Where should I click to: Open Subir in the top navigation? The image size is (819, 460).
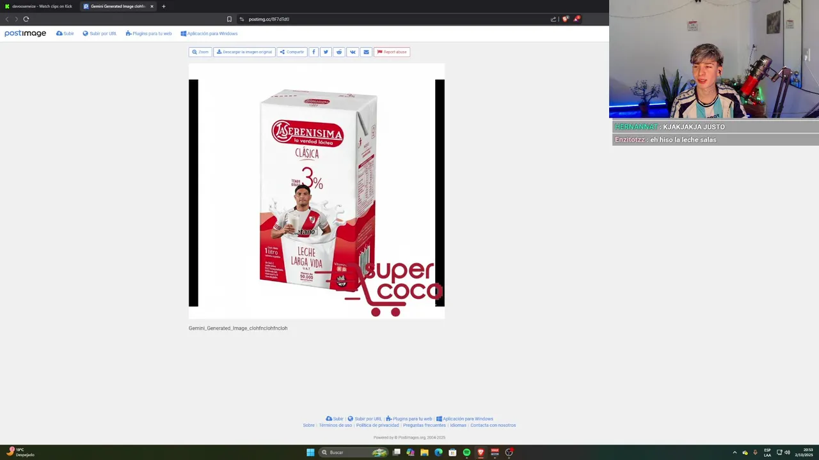point(65,33)
